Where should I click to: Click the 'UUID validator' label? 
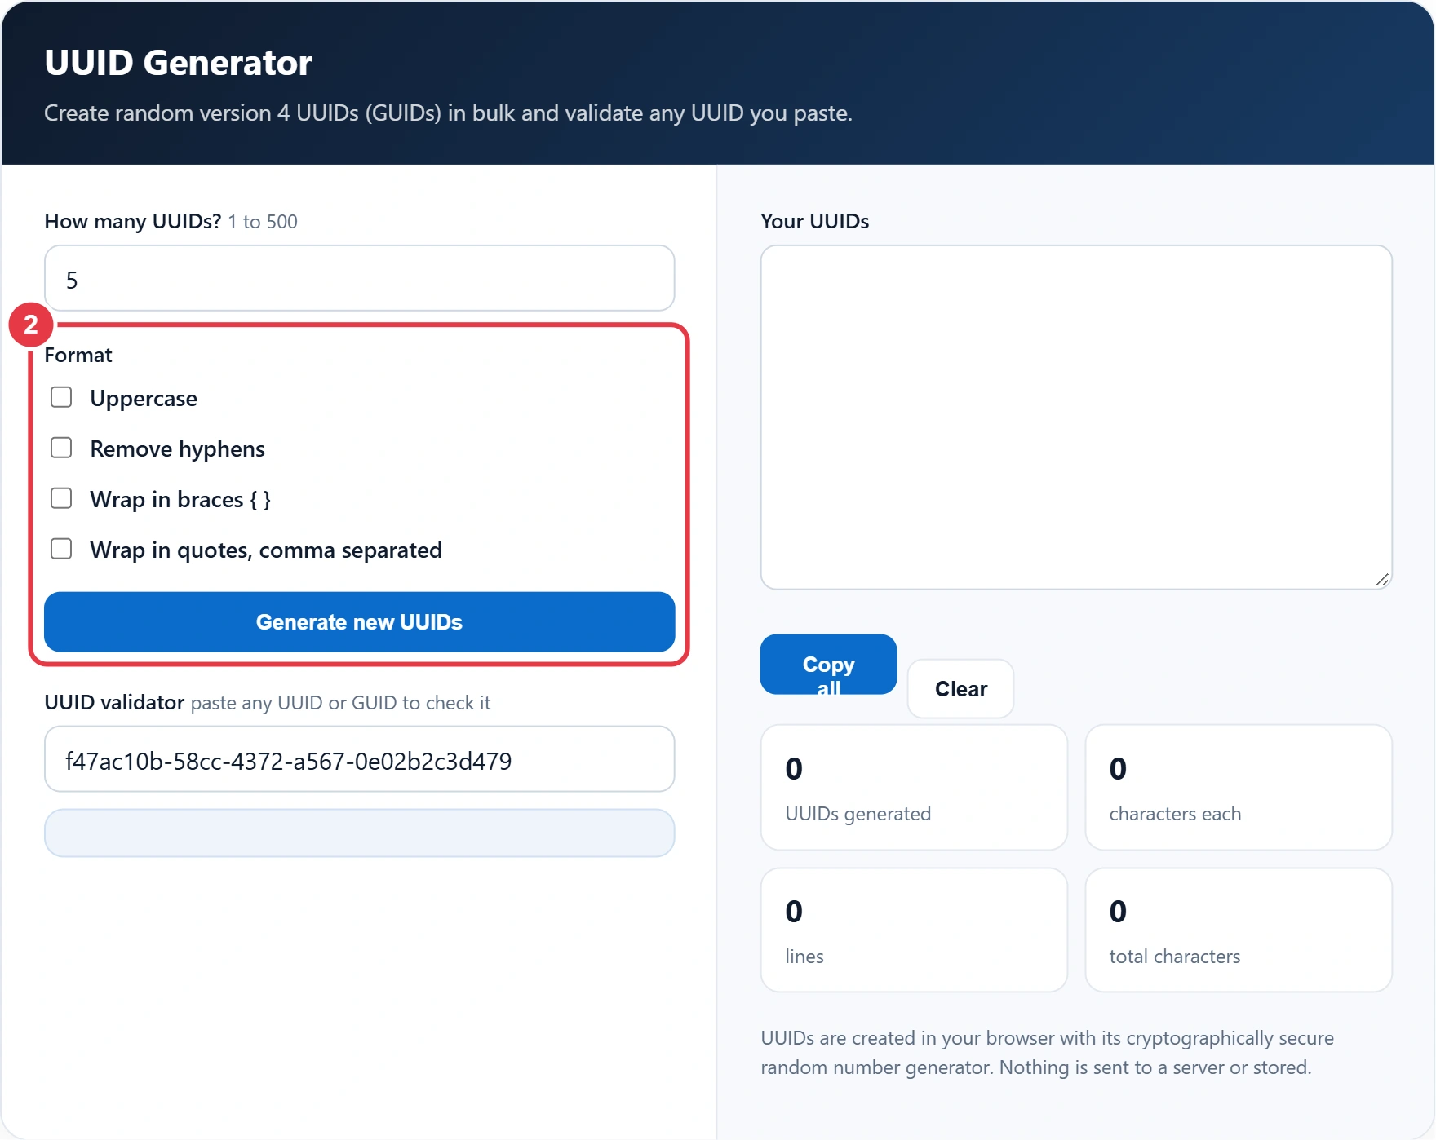pyautogui.click(x=114, y=703)
